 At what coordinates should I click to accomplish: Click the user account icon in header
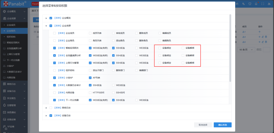pyautogui.click(x=269, y=4)
